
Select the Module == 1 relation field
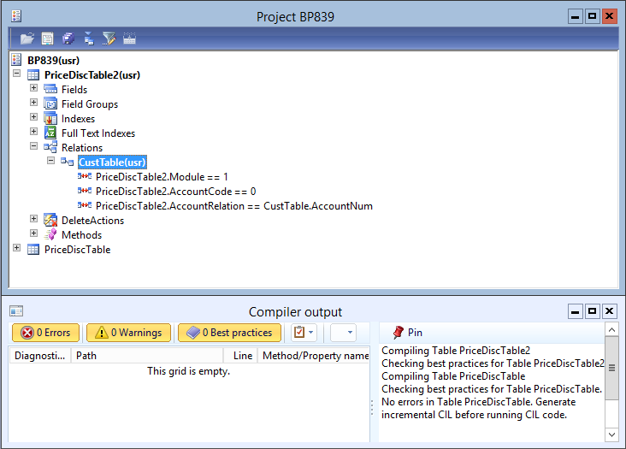click(x=162, y=177)
